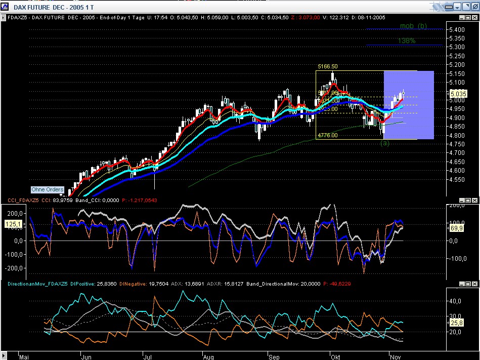Click the Ohne Orders label

click(x=48, y=190)
